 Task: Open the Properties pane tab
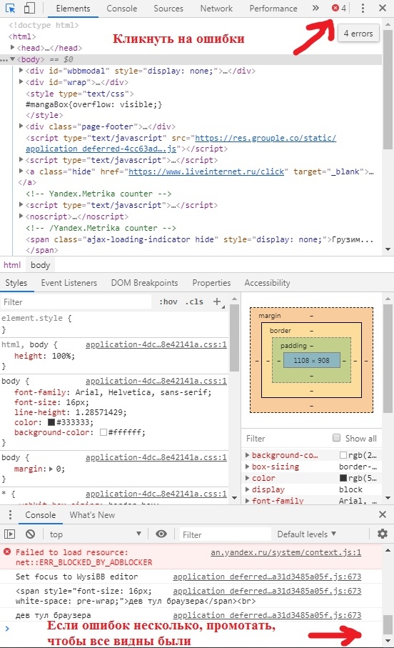pos(211,283)
